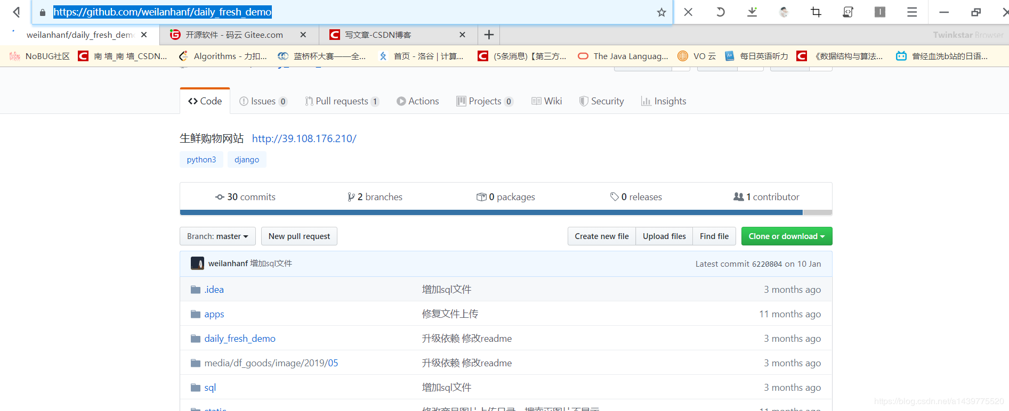Click the reader mode icon in toolbar
1009x411 pixels.
pyautogui.click(x=880, y=12)
